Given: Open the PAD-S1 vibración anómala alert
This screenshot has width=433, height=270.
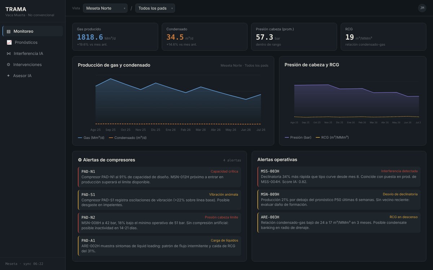Looking at the screenshot, I should point(159,200).
